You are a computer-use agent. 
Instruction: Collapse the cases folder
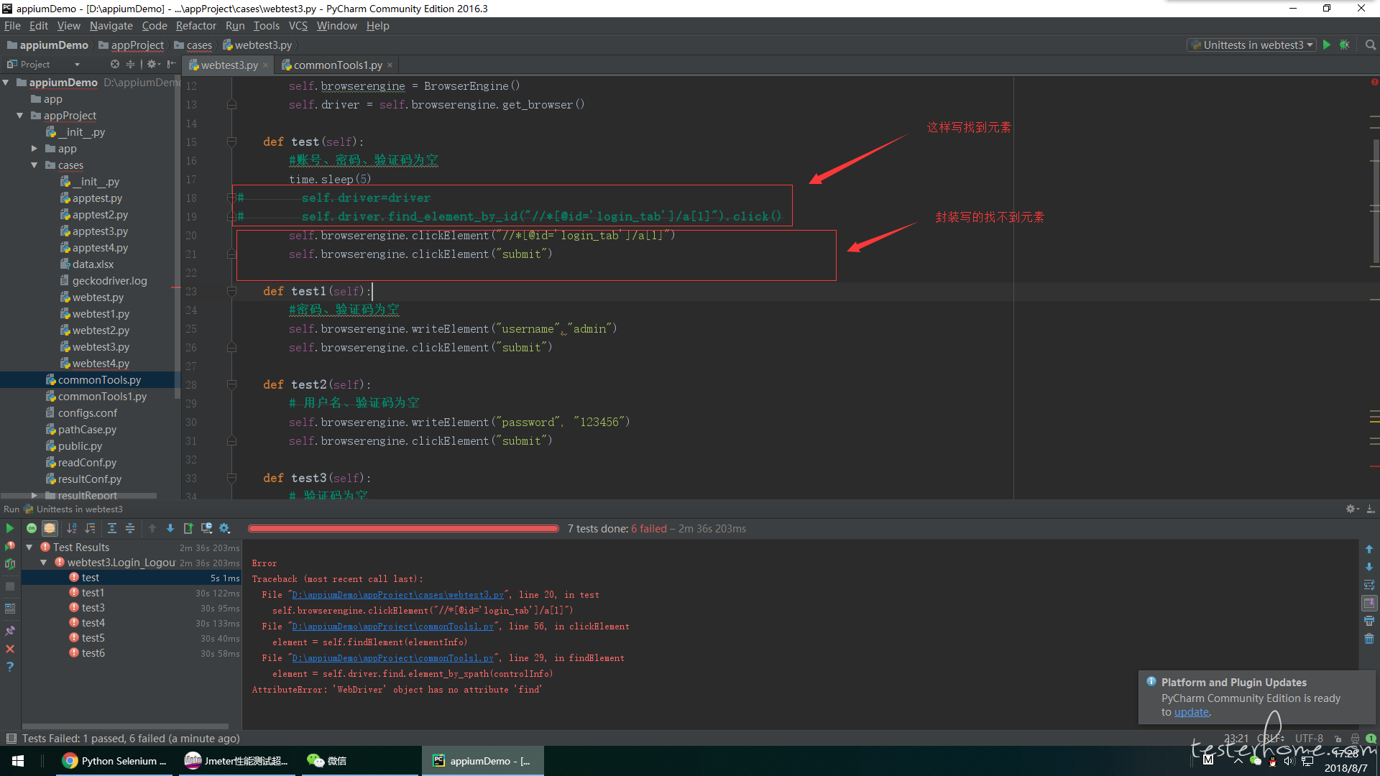34,165
